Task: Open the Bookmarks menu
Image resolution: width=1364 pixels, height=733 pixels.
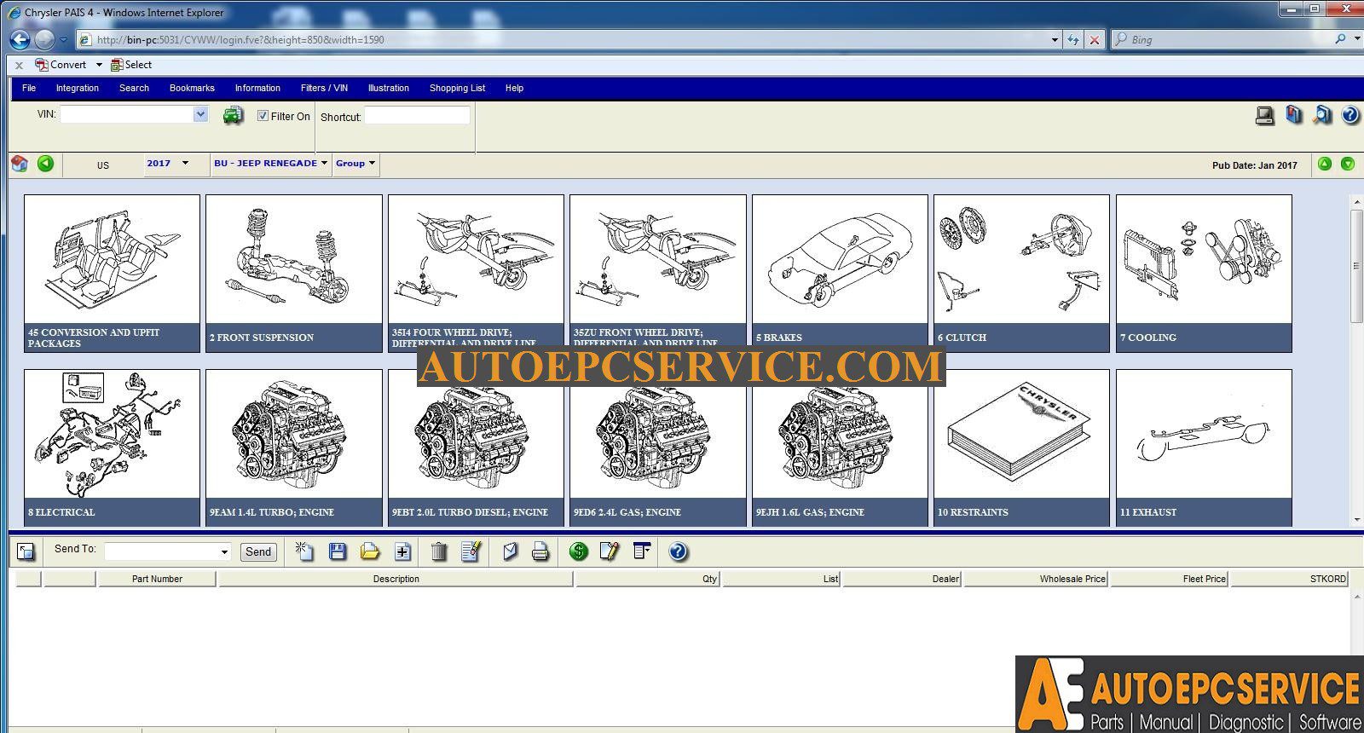Action: [x=192, y=88]
